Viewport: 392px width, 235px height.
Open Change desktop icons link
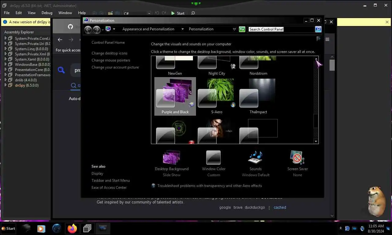click(109, 53)
